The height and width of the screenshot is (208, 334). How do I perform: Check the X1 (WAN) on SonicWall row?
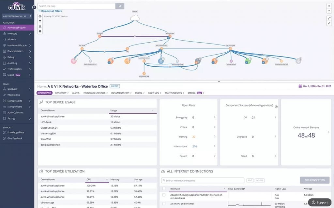[x=164, y=204]
